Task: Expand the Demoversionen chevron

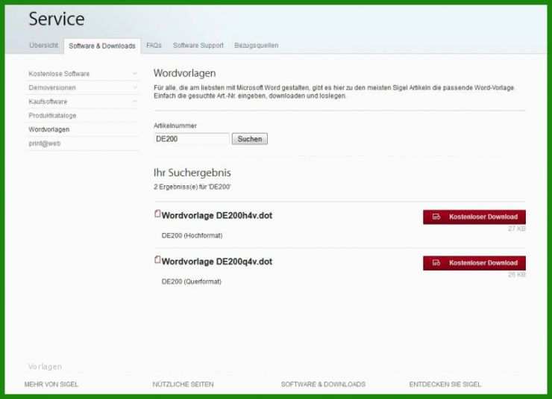Action: click(134, 87)
